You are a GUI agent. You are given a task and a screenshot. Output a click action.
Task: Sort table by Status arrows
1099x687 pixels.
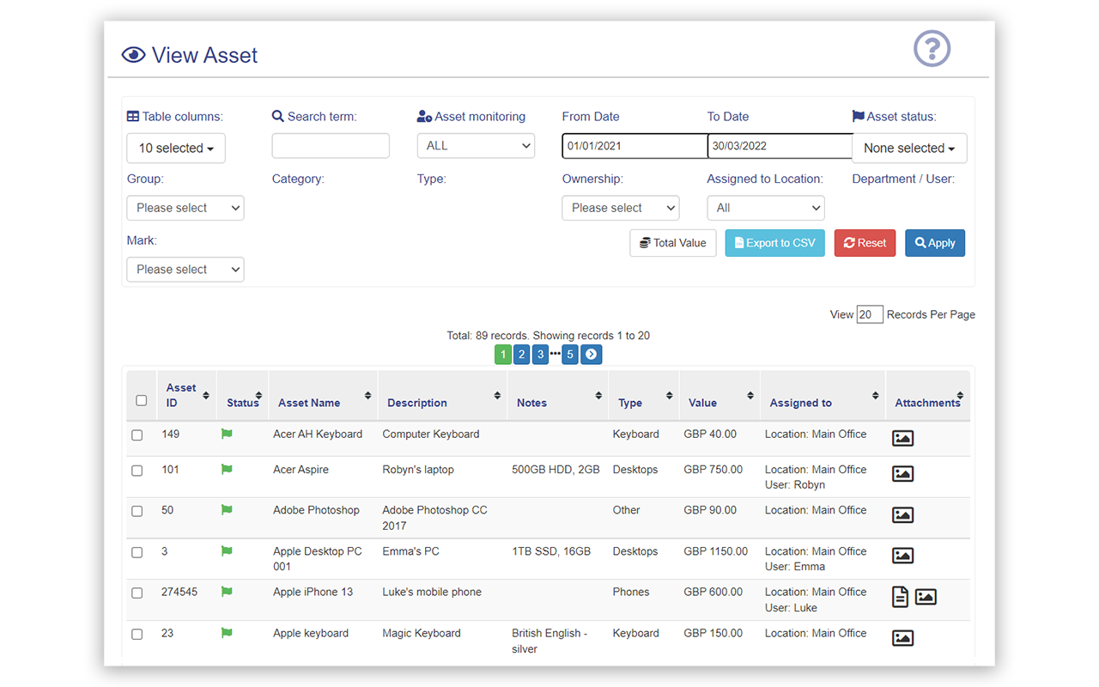tap(258, 396)
